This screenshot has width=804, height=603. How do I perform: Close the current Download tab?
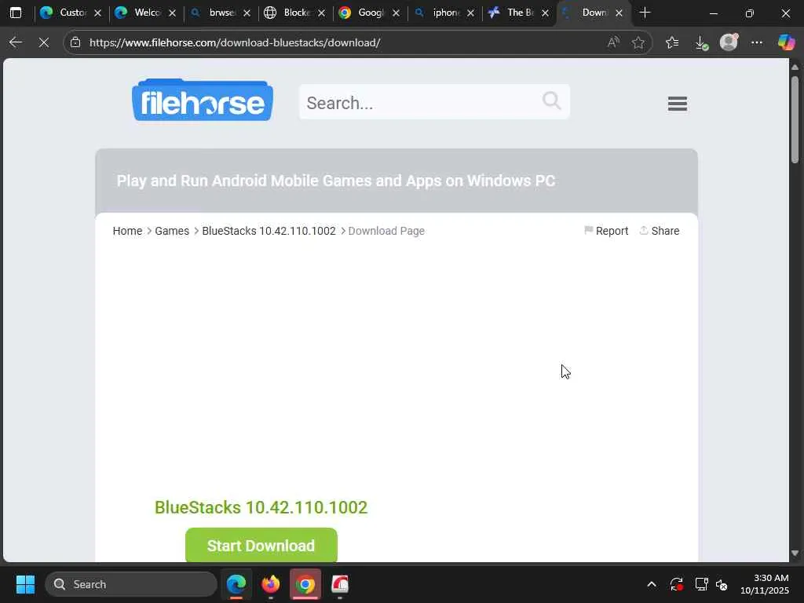(619, 13)
